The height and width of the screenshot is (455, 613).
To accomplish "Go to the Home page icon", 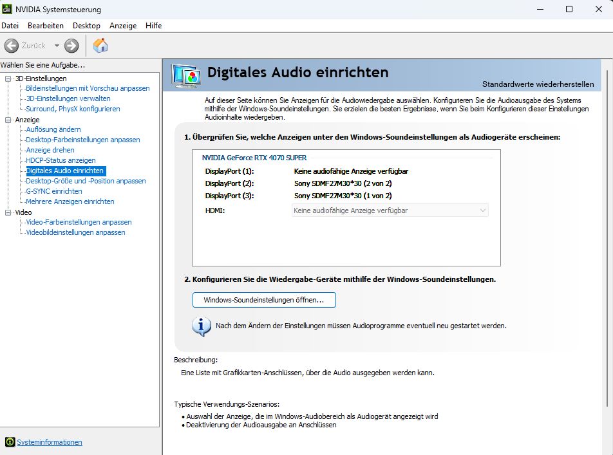I will (100, 45).
